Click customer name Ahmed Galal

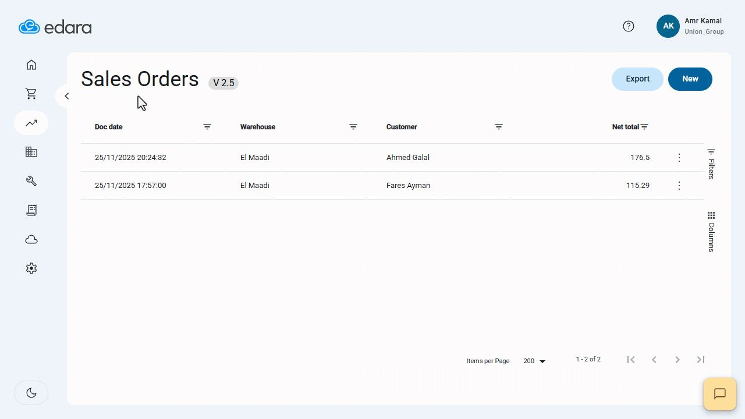408,158
